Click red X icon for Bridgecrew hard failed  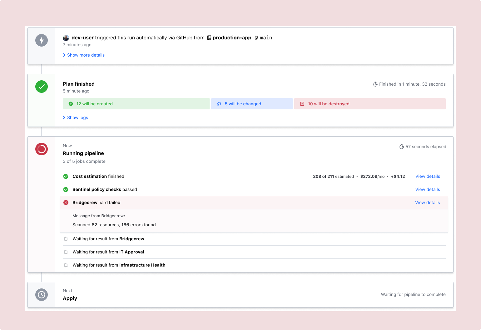pyautogui.click(x=66, y=202)
